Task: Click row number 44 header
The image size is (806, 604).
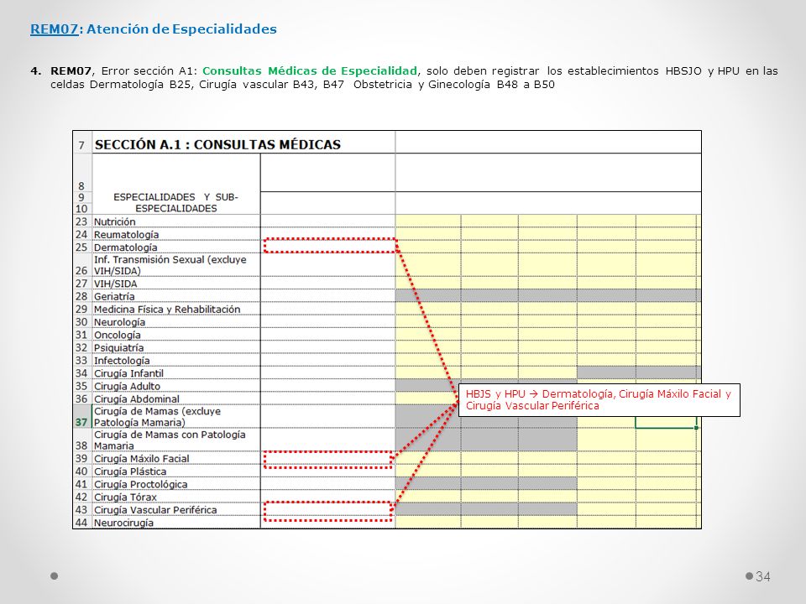Action: 81,523
